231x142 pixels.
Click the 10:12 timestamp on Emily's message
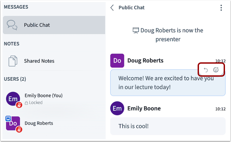click(x=220, y=109)
